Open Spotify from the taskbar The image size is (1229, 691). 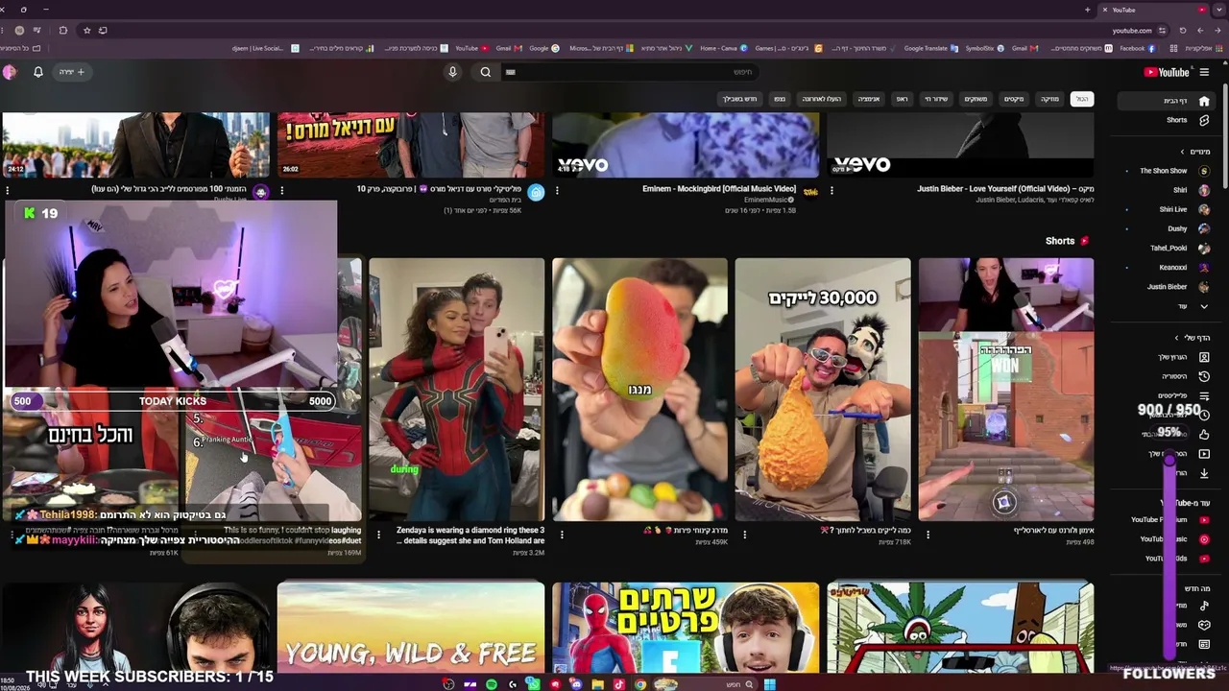click(491, 684)
